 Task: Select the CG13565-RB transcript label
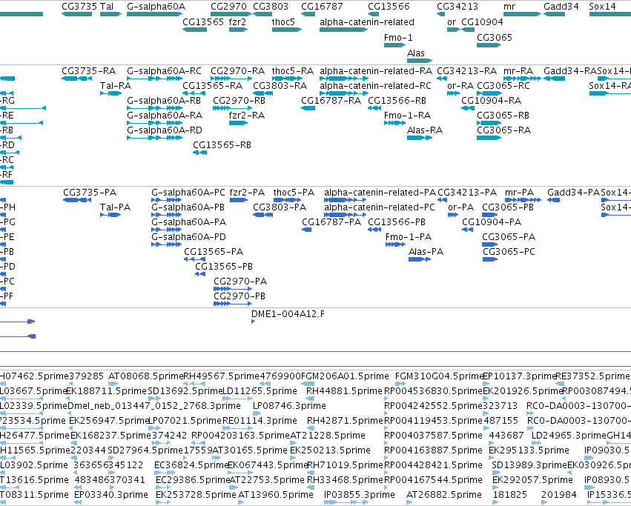click(222, 144)
